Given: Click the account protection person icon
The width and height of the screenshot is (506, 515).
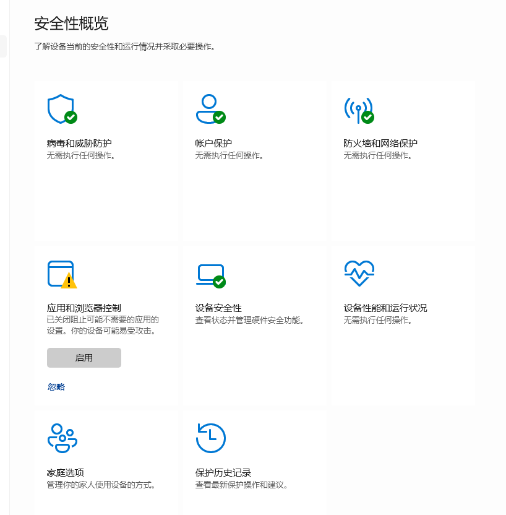Looking at the screenshot, I should click(211, 109).
